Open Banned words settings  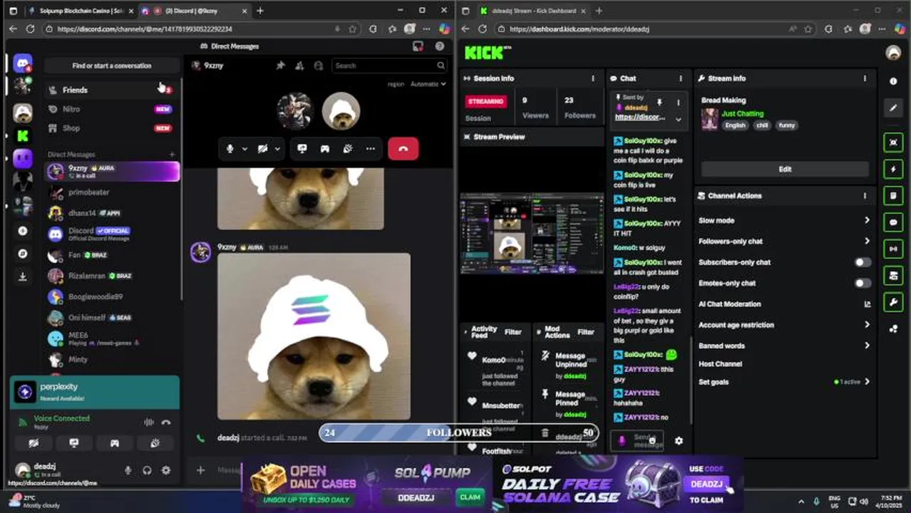coord(784,346)
